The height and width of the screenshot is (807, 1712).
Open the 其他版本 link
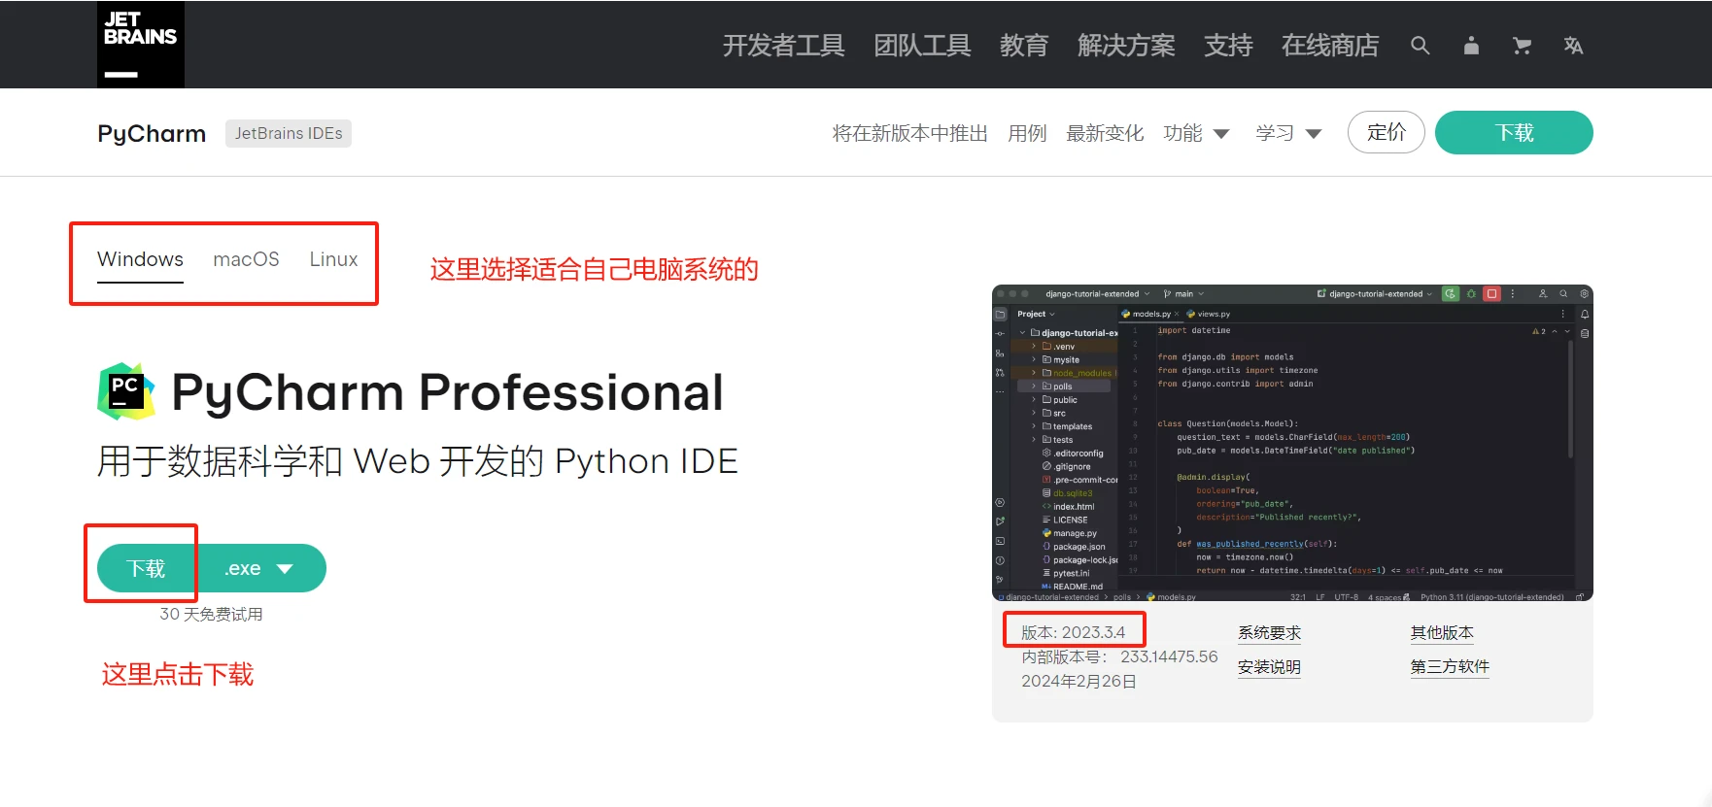pyautogui.click(x=1442, y=633)
